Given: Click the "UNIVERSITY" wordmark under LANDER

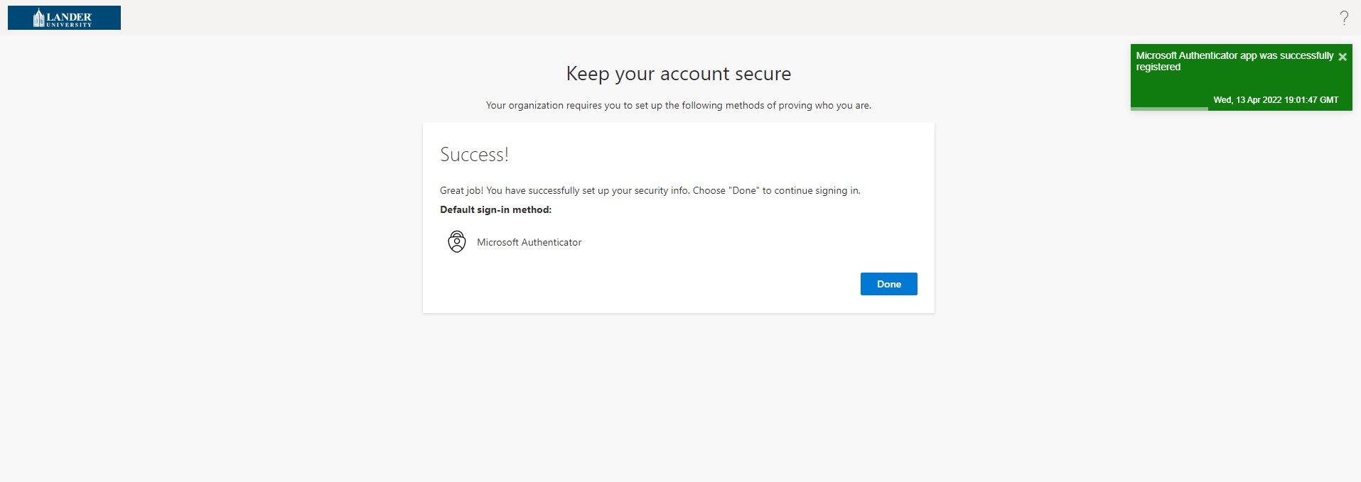Looking at the screenshot, I should (x=69, y=25).
